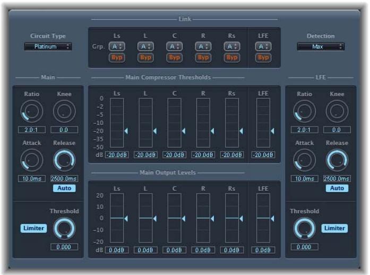Click the LFE Knee 0.0 value field
This screenshot has width=370, height=275.
[x=337, y=130]
